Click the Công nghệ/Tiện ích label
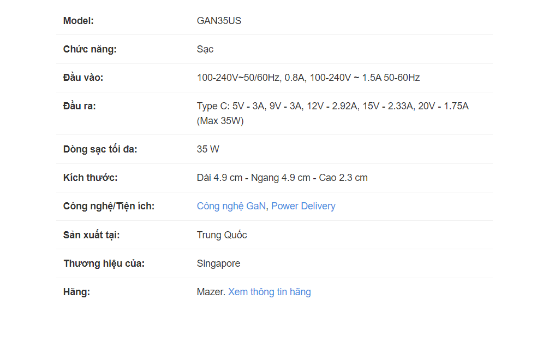This screenshot has width=549, height=346. click(109, 206)
